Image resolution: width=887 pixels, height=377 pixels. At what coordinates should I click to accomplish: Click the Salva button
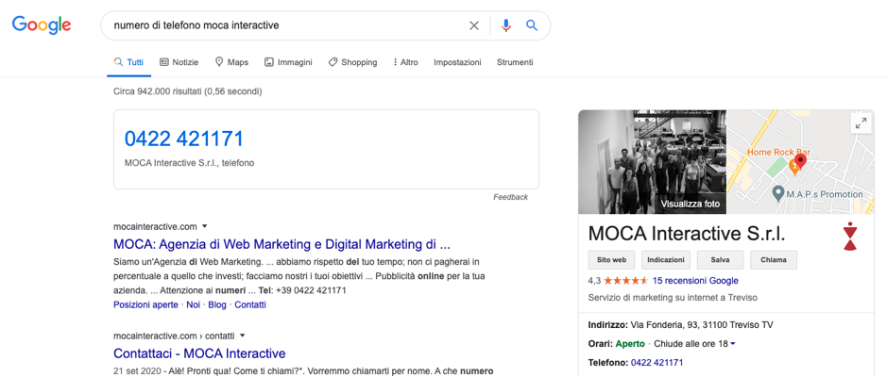[x=720, y=260]
